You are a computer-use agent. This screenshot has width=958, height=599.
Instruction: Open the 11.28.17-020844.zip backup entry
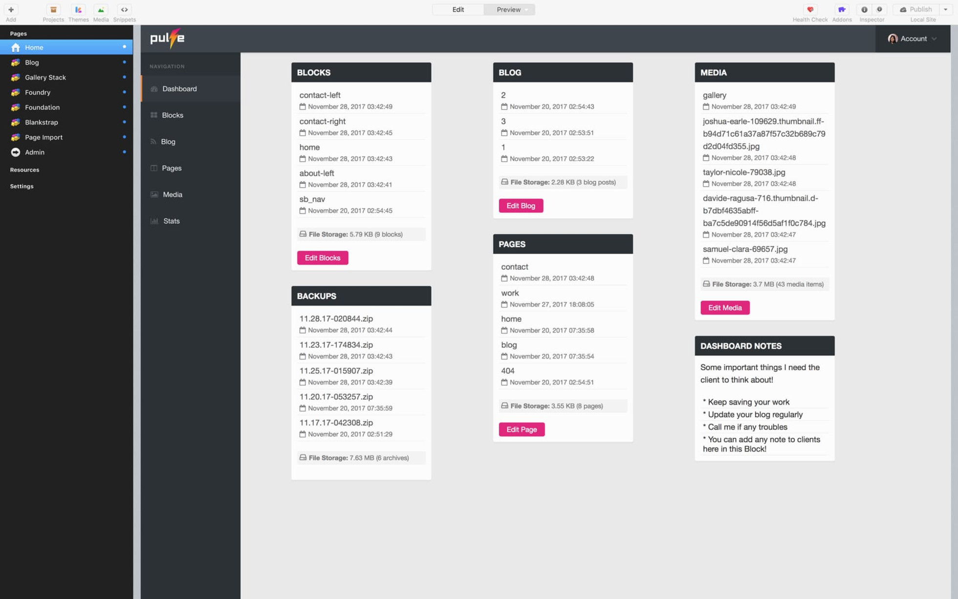tap(336, 319)
